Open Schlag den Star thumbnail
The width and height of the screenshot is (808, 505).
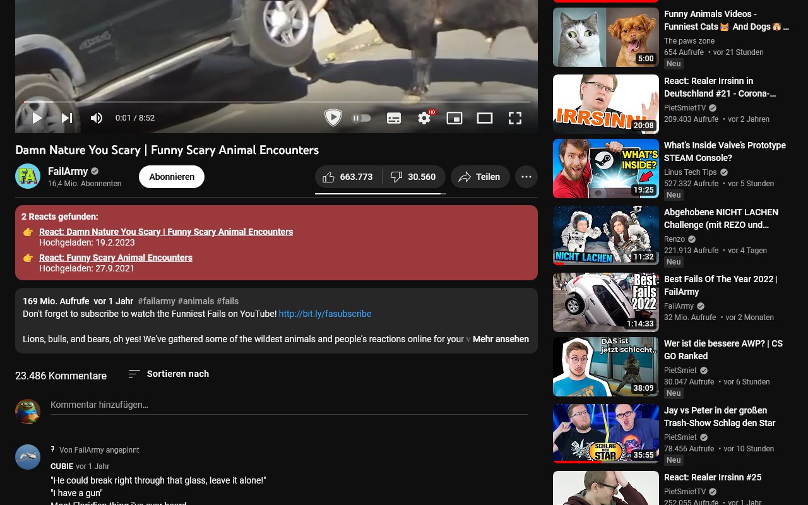606,434
